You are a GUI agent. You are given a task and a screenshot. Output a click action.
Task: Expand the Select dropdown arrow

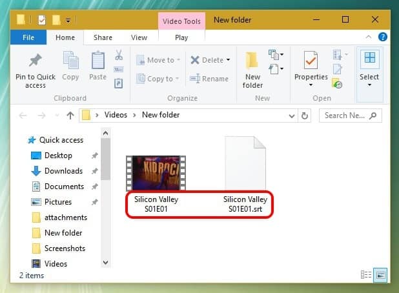point(369,85)
